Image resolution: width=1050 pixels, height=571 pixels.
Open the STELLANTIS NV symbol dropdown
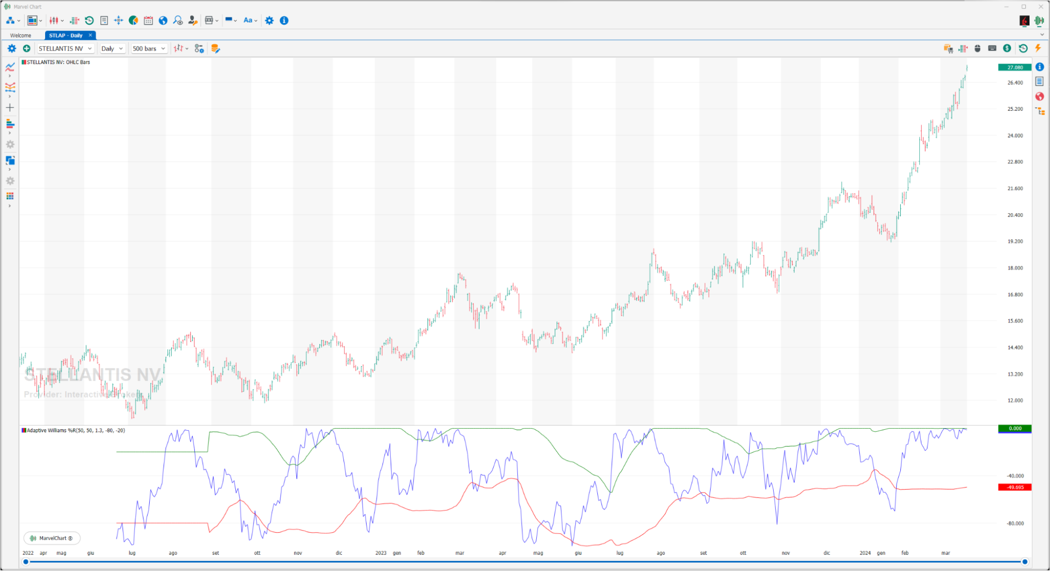(x=66, y=48)
